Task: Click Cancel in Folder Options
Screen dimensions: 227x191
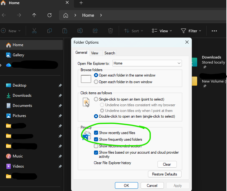Action: pyautogui.click(x=152, y=185)
